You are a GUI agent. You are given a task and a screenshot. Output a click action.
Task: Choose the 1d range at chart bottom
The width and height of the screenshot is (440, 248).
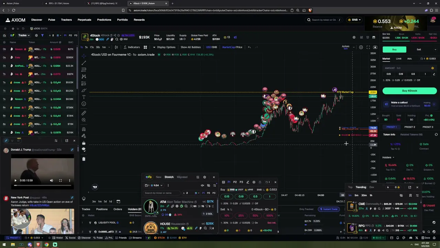(x=110, y=201)
